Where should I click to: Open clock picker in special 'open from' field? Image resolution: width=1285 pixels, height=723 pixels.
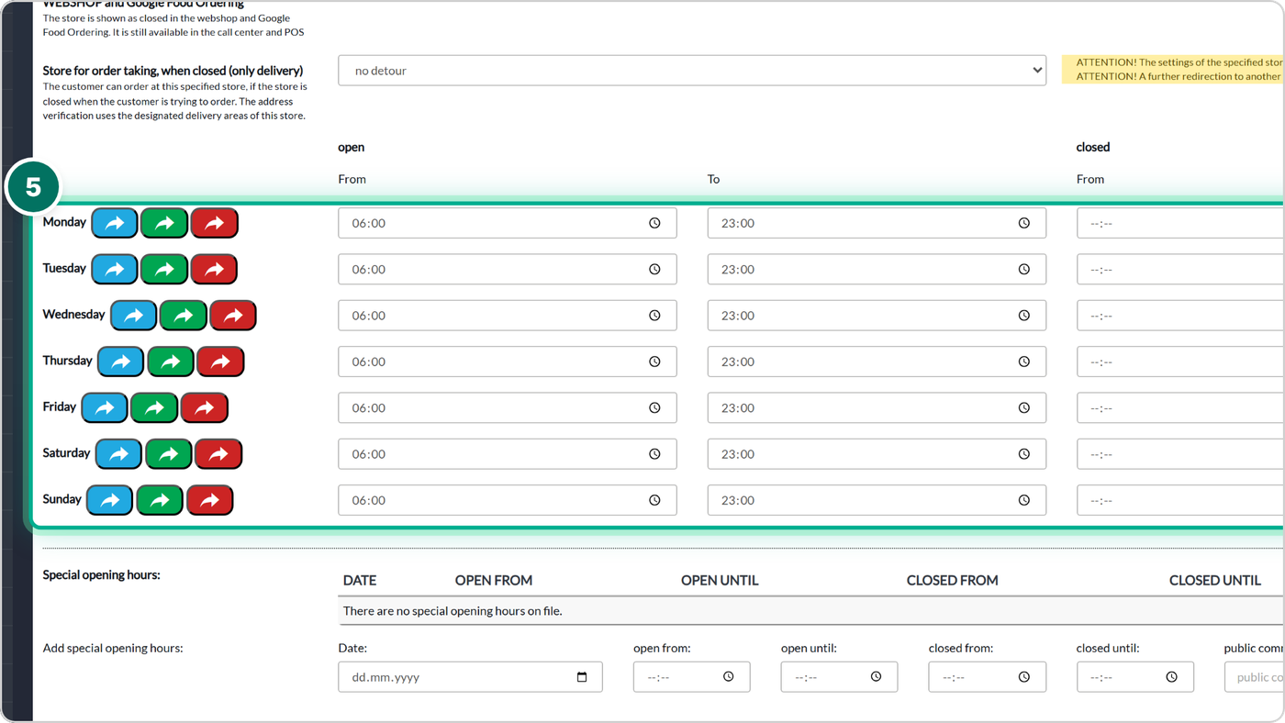click(728, 677)
